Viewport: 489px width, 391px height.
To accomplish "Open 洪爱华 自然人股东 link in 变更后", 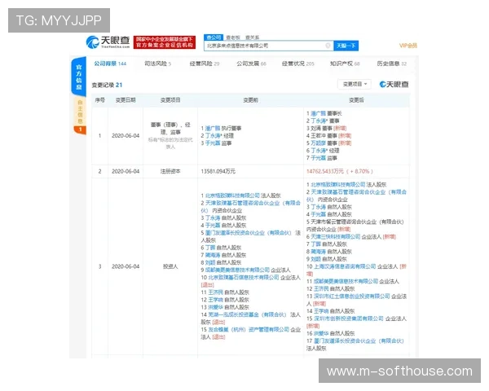I will [x=321, y=333].
